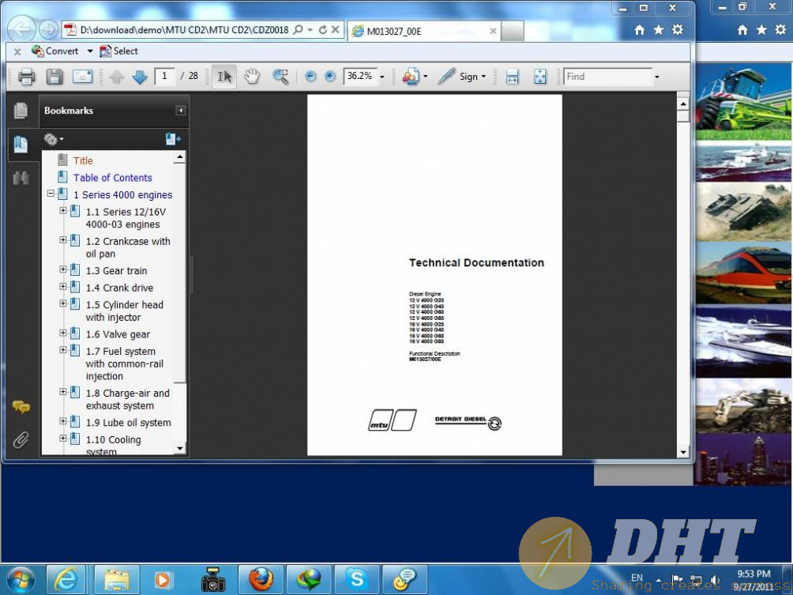Open the Search binoculars panel
Screen dimensions: 793x595
coord(21,178)
